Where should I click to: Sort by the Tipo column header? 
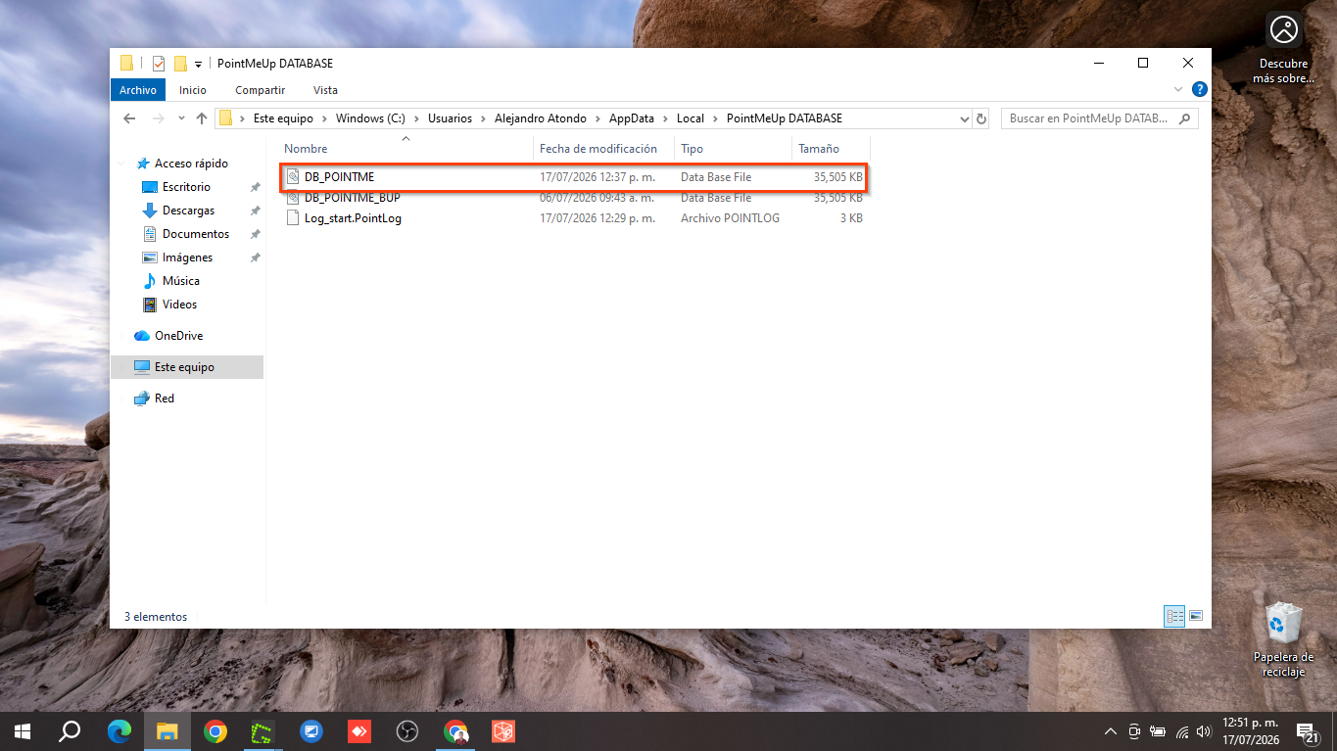coord(733,149)
